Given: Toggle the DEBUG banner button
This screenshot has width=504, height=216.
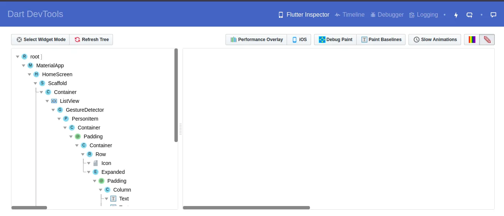Looking at the screenshot, I should pos(487,39).
